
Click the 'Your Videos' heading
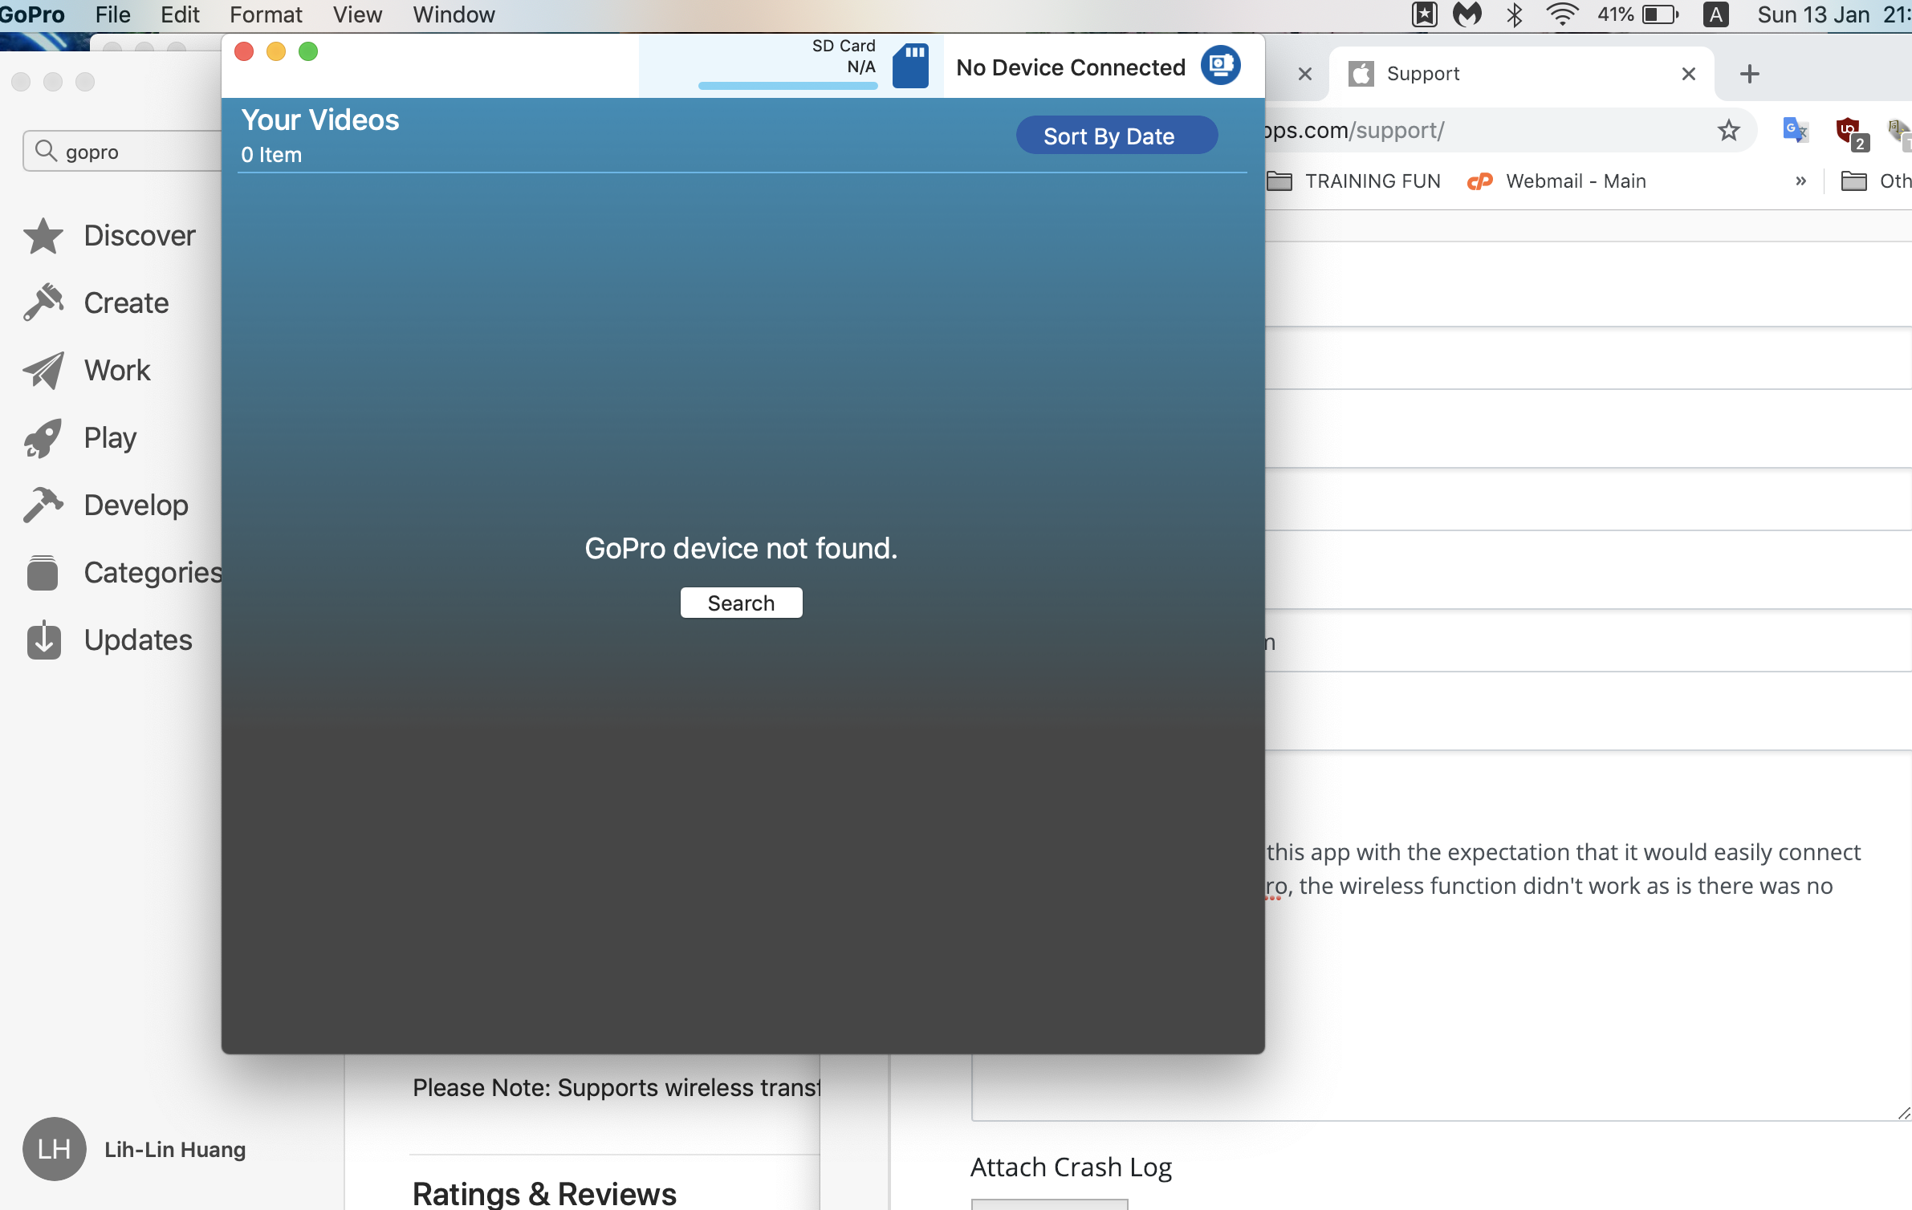320,120
